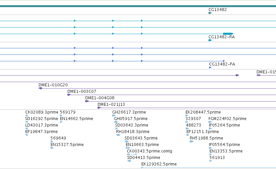Click the thick CG13482-RA exon block

click(228, 34)
